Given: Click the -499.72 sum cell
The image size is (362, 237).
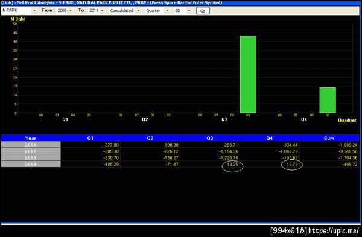Looking at the screenshot, I should pyautogui.click(x=349, y=164).
